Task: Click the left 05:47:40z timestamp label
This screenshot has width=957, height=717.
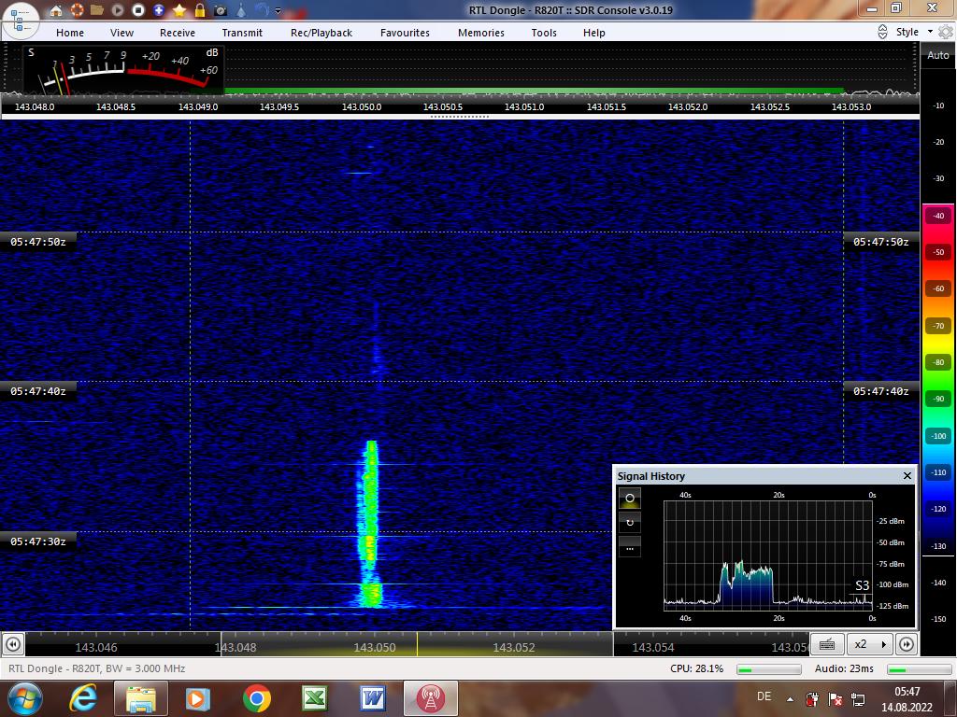Action: click(37, 391)
